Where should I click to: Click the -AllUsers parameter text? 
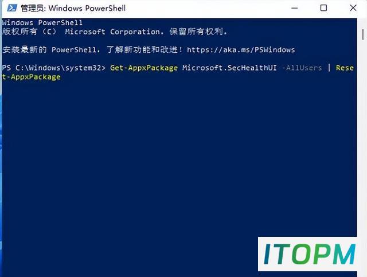302,68
